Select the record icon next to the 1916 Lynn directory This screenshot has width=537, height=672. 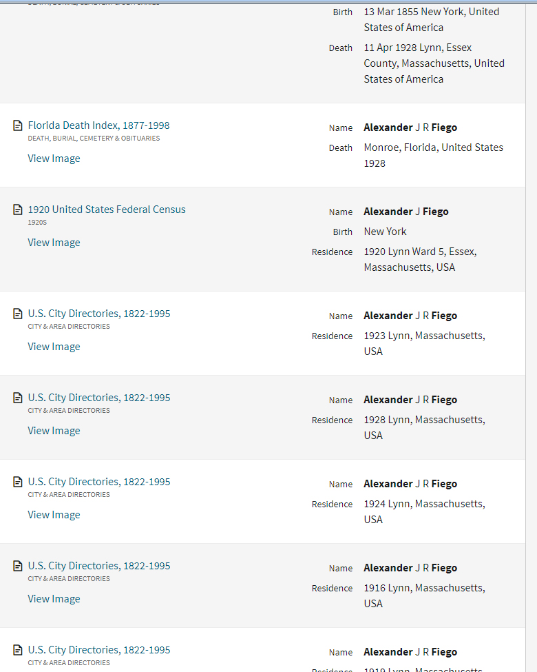[18, 565]
